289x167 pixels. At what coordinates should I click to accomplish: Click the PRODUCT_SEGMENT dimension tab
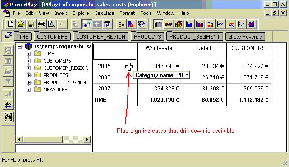pyautogui.click(x=195, y=36)
